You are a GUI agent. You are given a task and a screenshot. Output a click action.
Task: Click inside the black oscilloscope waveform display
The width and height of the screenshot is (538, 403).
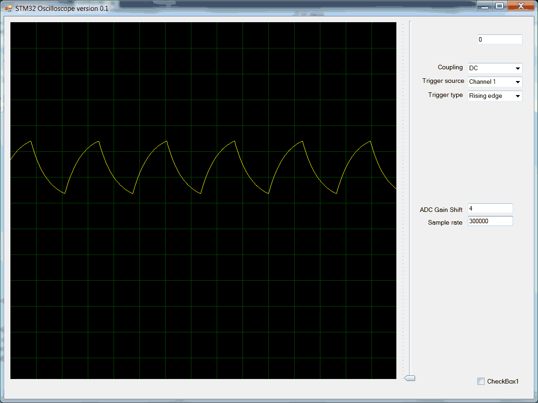(203, 272)
